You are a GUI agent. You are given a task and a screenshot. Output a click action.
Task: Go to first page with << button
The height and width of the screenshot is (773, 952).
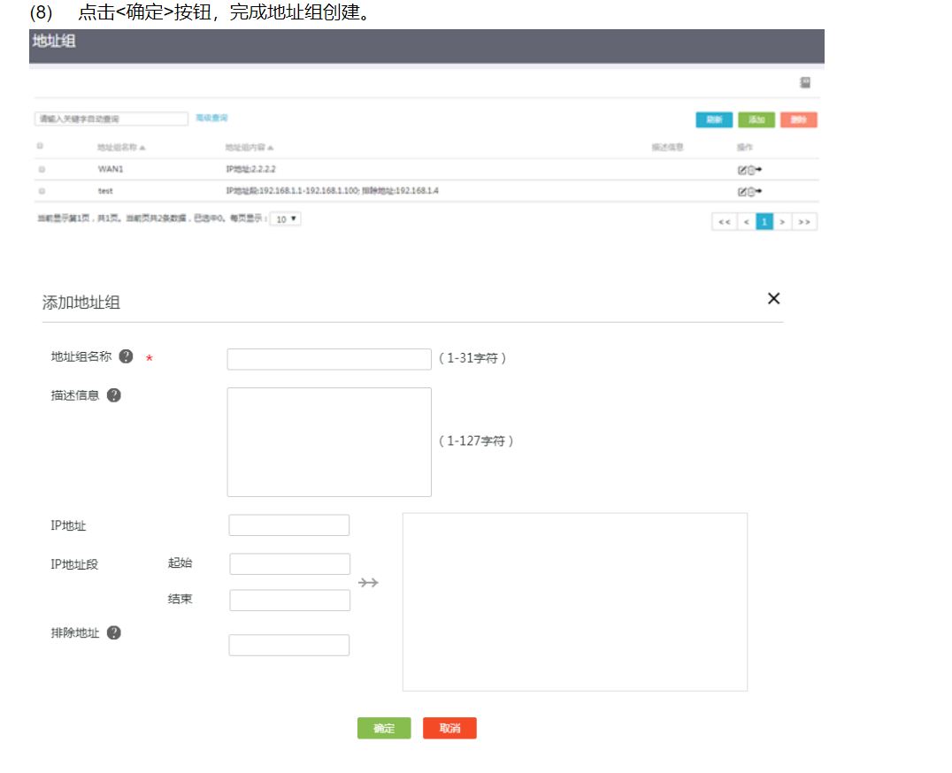click(x=725, y=222)
